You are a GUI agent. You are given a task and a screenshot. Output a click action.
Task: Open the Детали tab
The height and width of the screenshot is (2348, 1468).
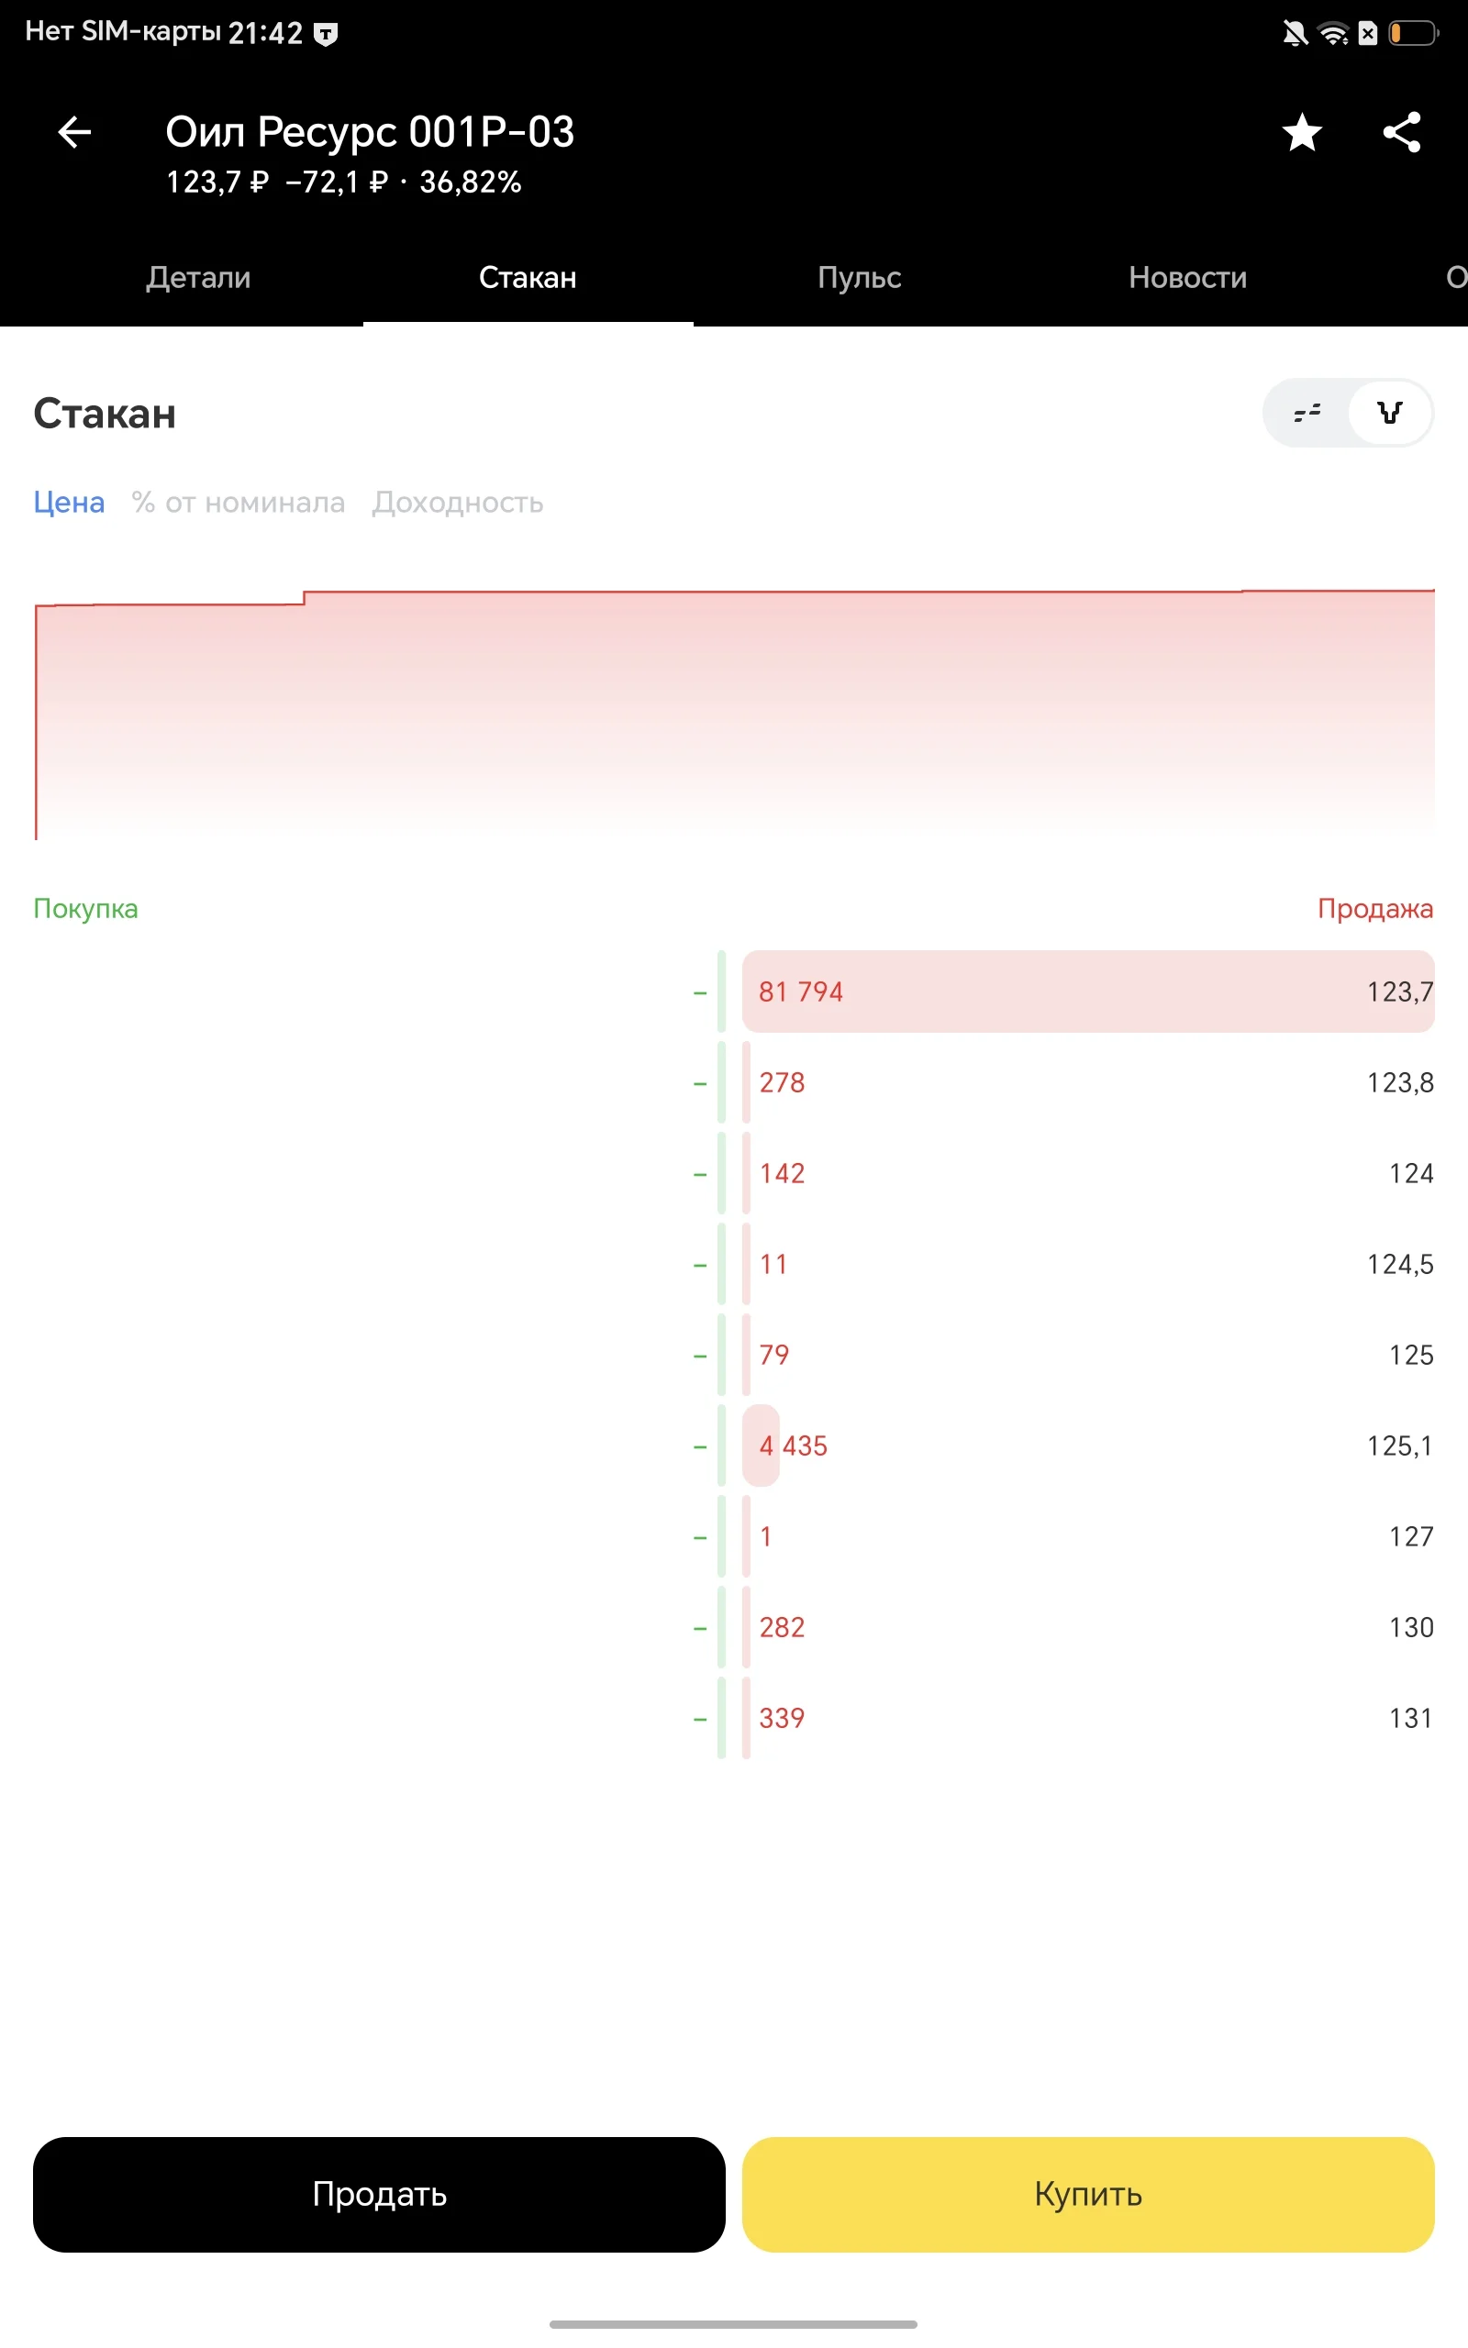198,278
